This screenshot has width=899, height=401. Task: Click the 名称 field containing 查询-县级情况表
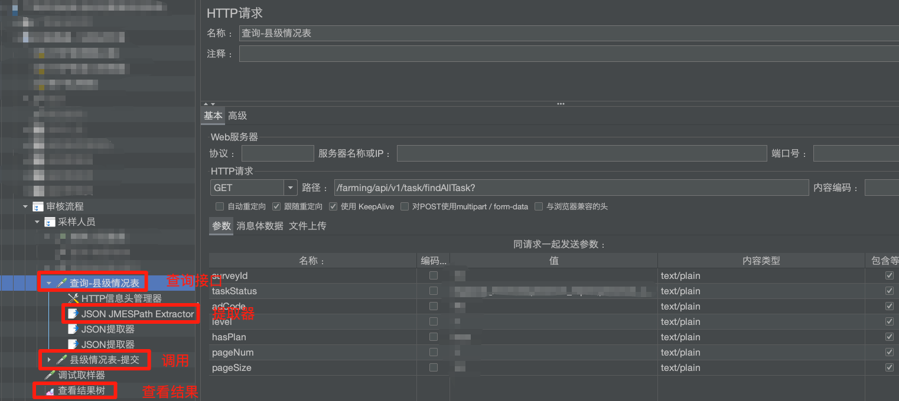(x=569, y=33)
